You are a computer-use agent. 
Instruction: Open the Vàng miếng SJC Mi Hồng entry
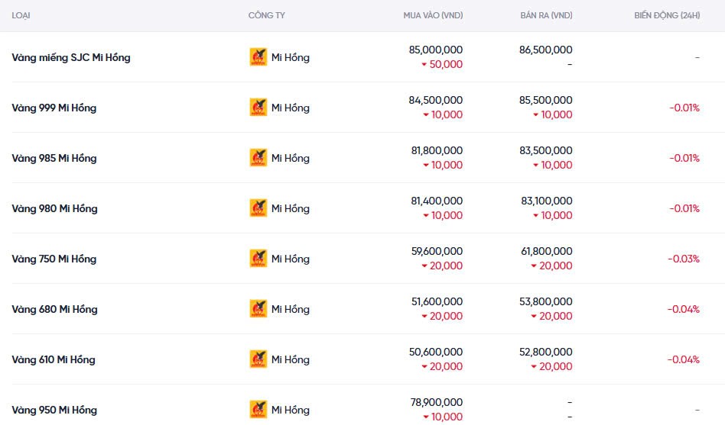pyautogui.click(x=71, y=57)
